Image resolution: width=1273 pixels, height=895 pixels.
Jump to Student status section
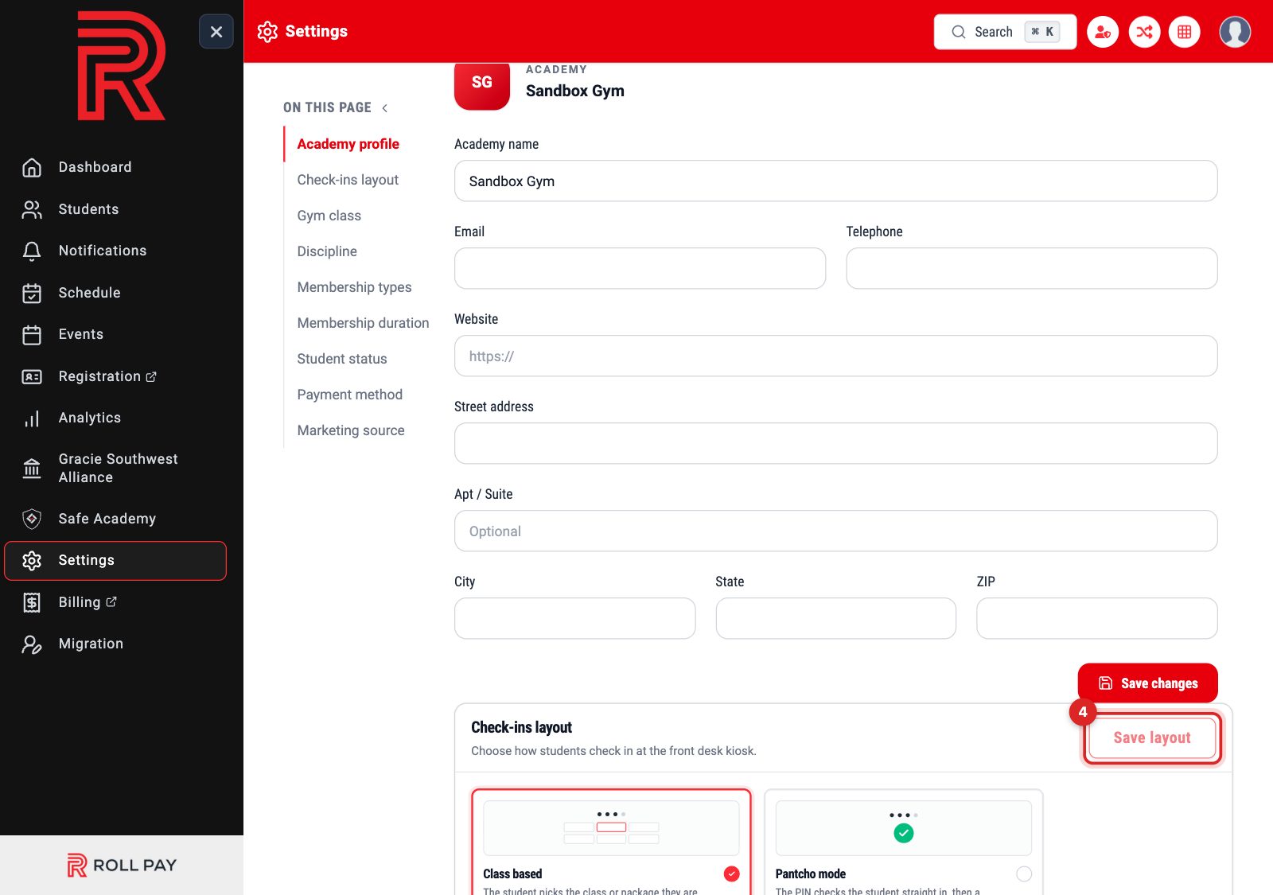tap(342, 359)
